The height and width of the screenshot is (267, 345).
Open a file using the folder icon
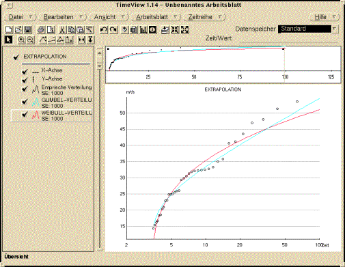[x=18, y=30]
